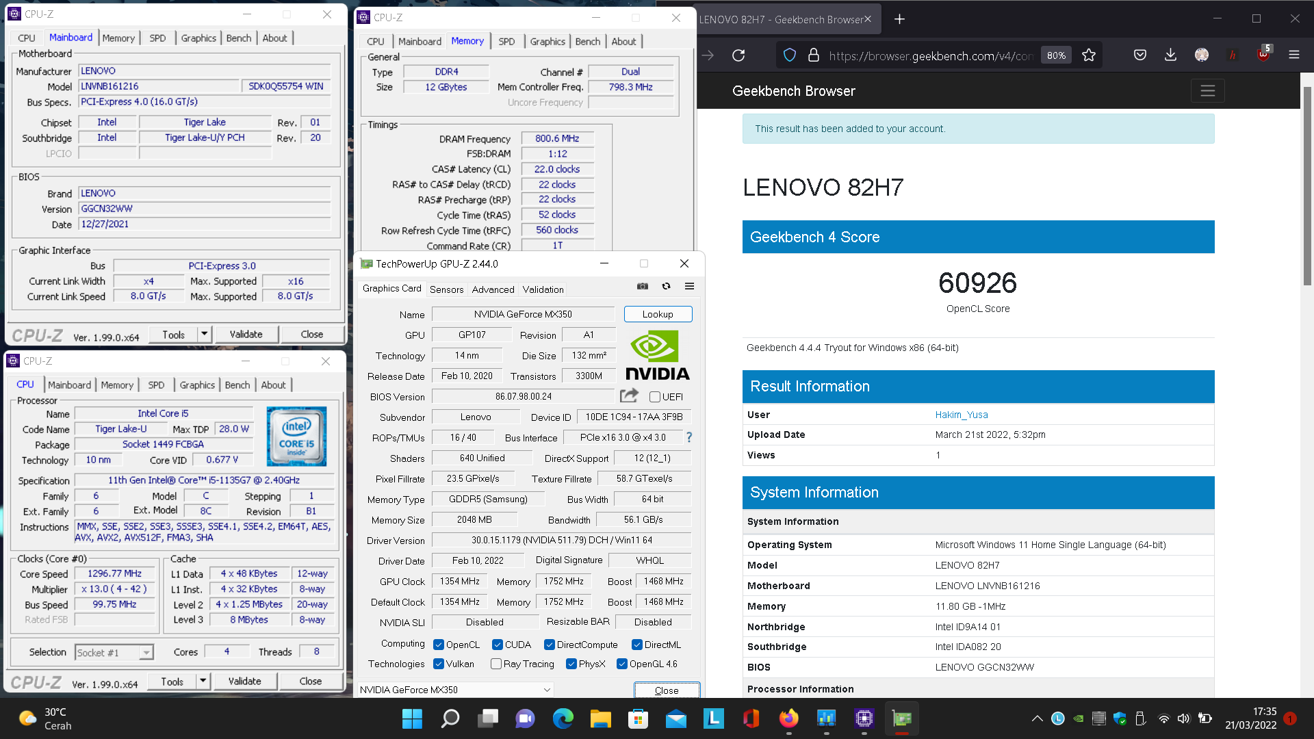This screenshot has height=739, width=1314.
Task: Open Graphics tab in bottom-left CPU-Z window
Action: [x=197, y=385]
